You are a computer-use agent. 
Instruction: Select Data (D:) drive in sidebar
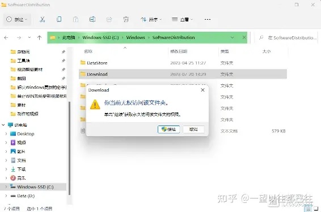click(x=26, y=196)
